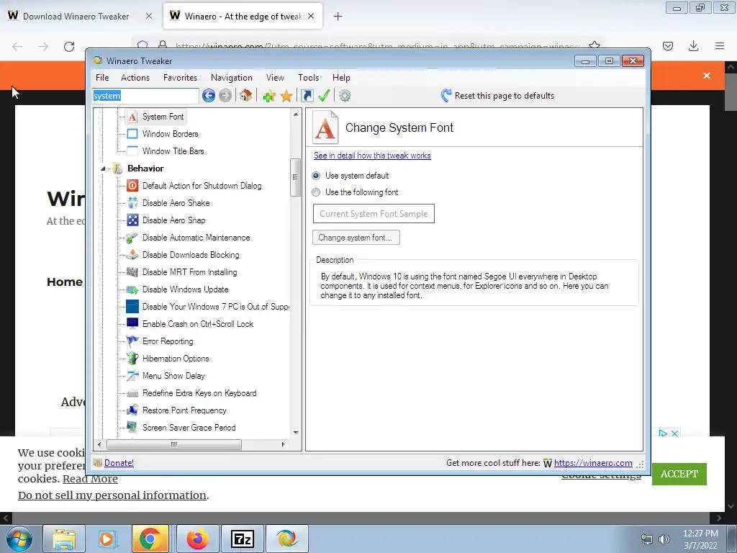Image resolution: width=737 pixels, height=553 pixels.
Task: Open the Favorites menu
Action: 180,78
